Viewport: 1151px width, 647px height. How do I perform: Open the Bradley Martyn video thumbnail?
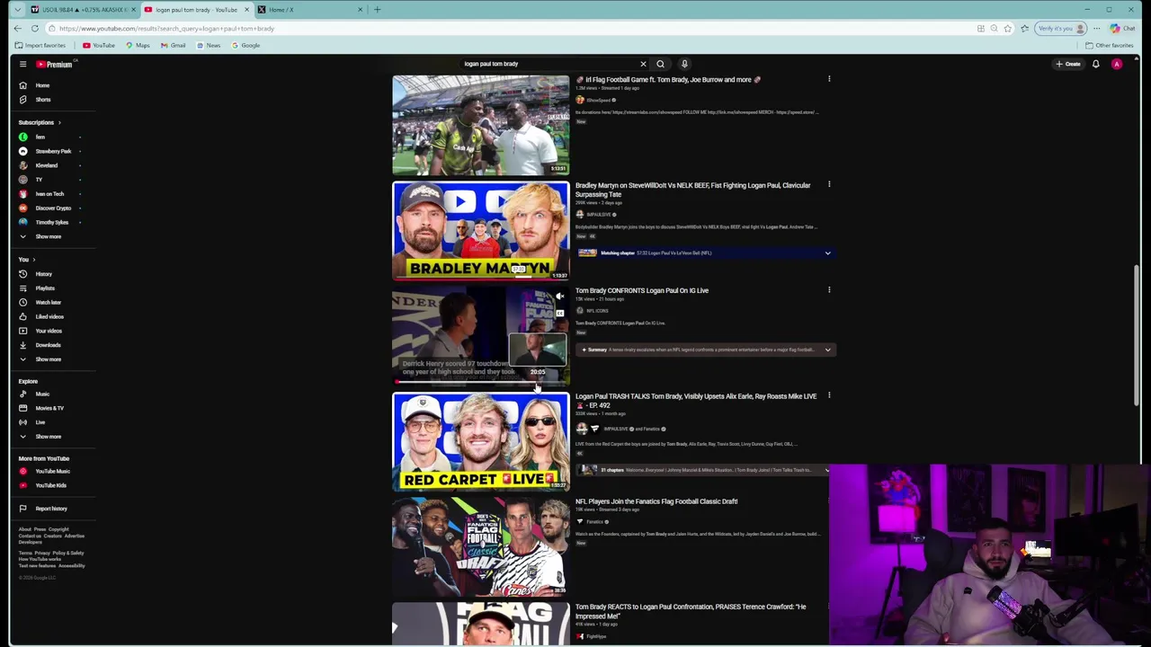[481, 231]
